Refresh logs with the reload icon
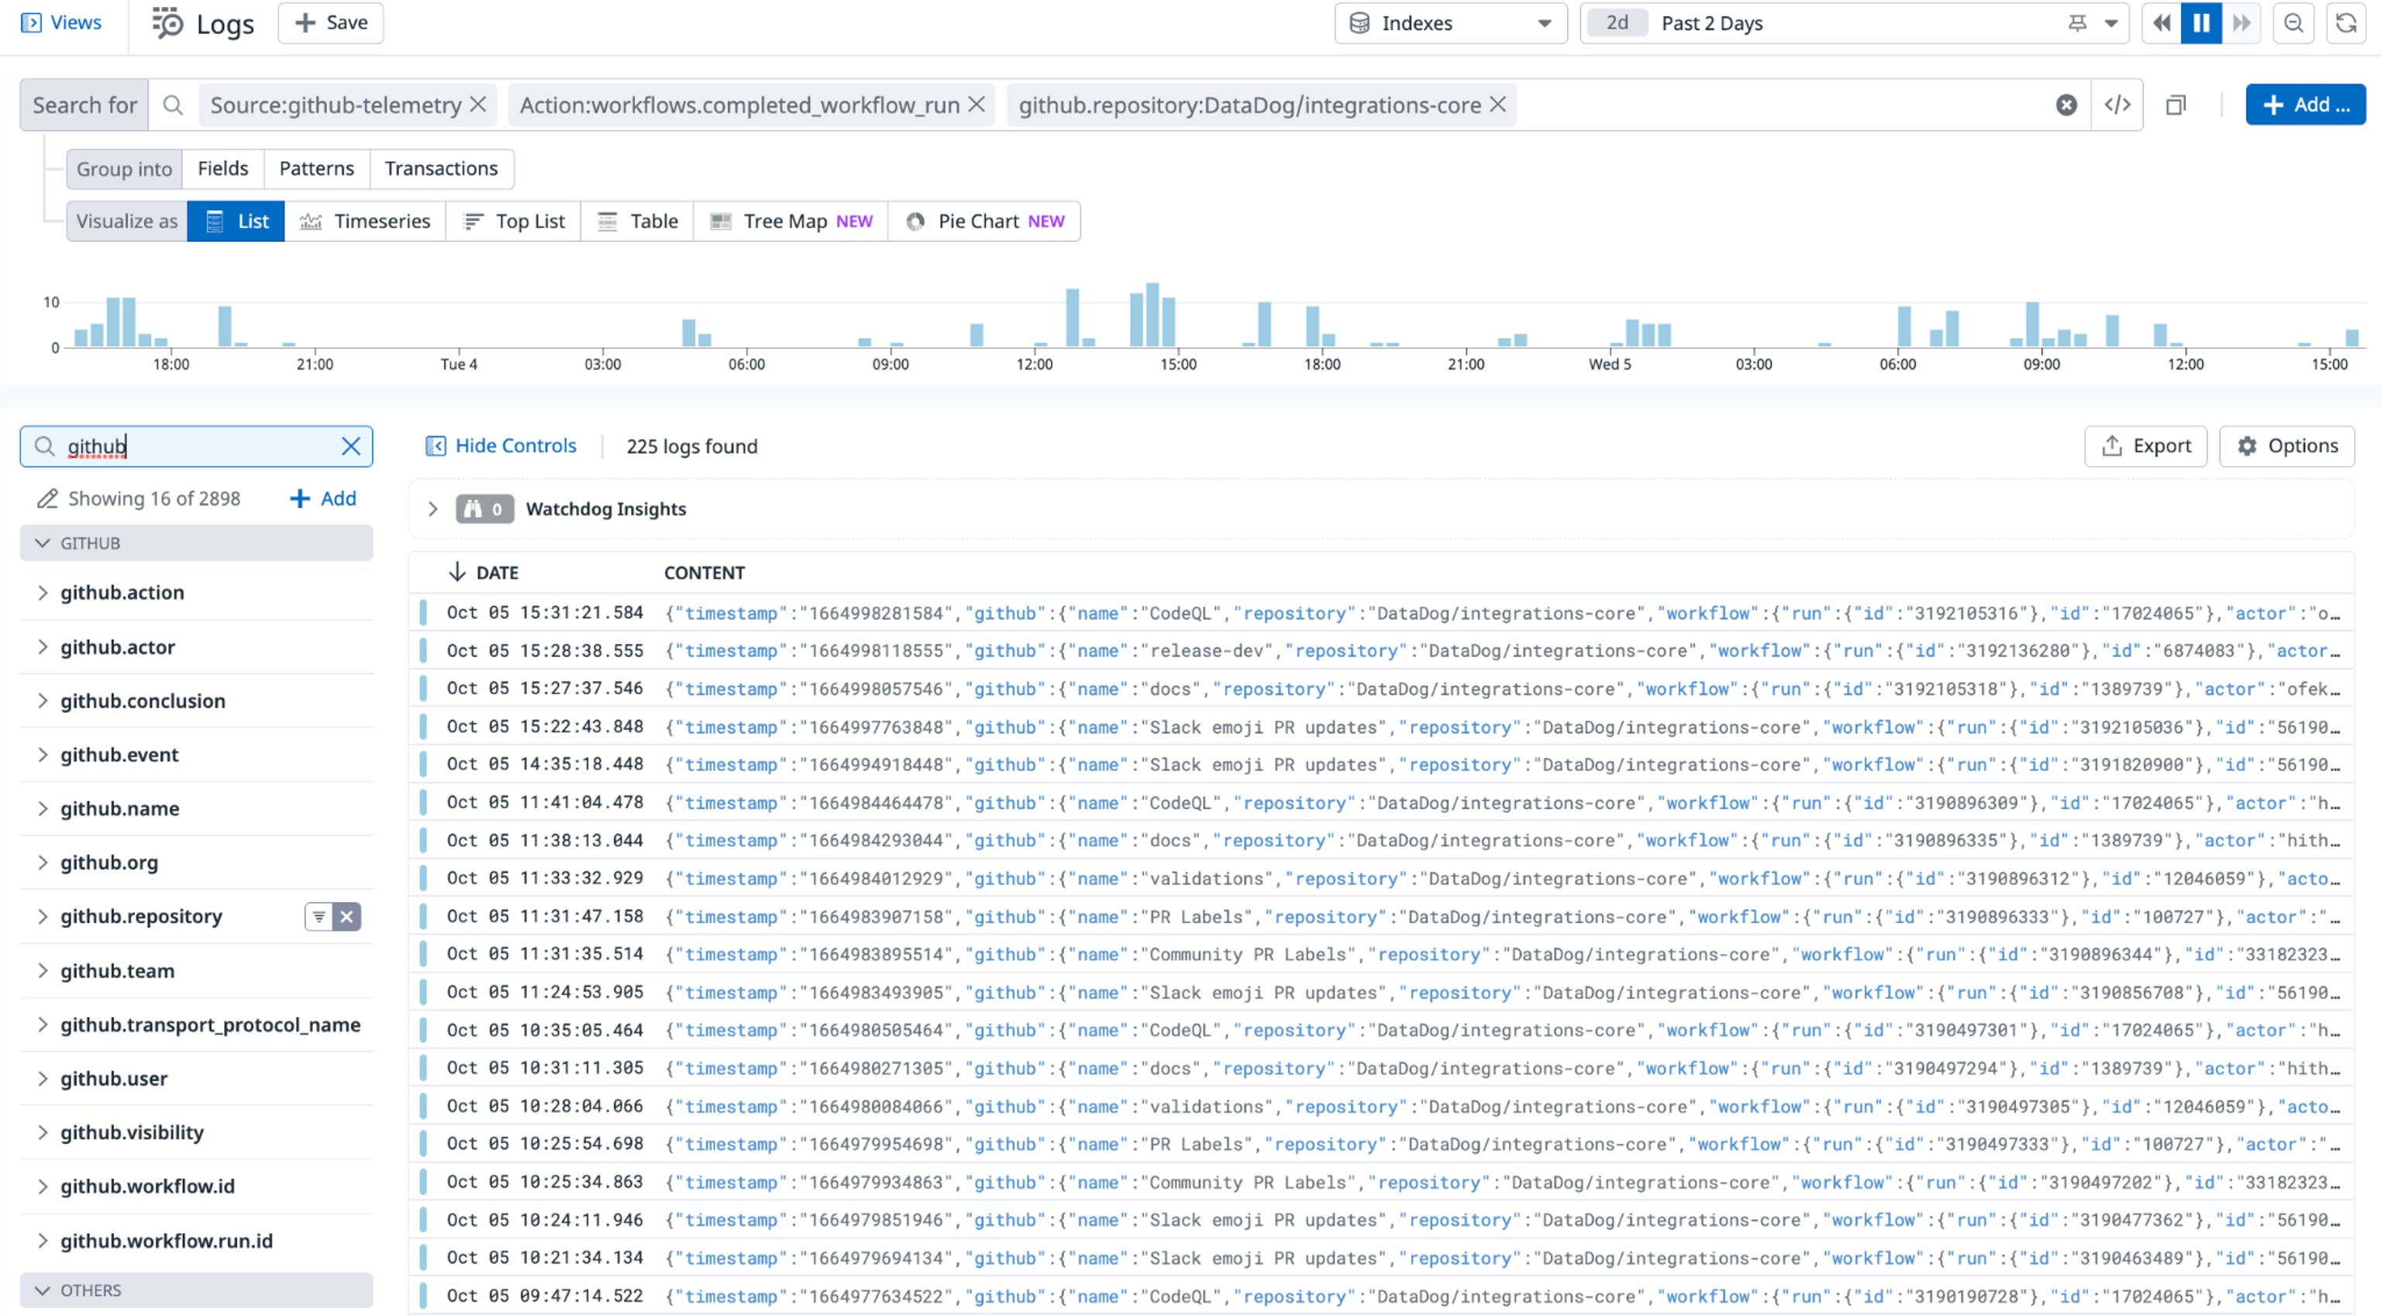This screenshot has width=2381, height=1316. pos(2344,23)
